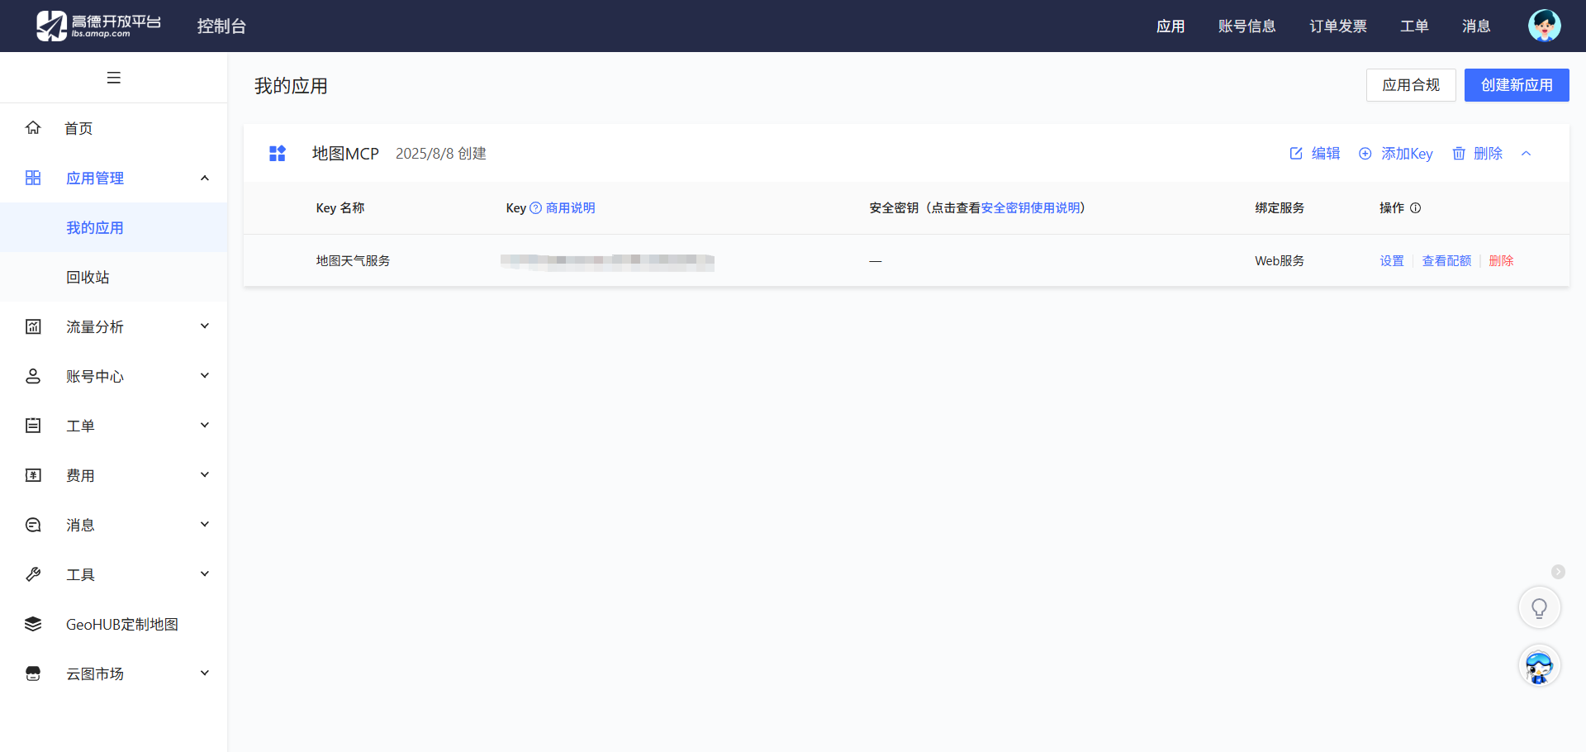Click the info icon beside 操作 header
This screenshot has height=752, width=1586.
1415,208
